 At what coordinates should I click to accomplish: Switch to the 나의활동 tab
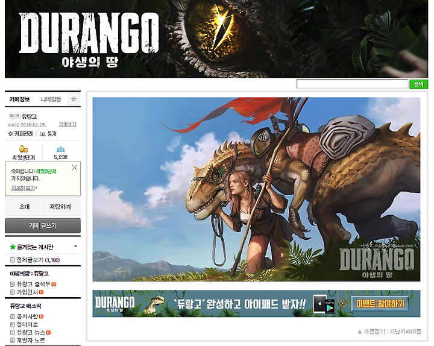[x=51, y=99]
